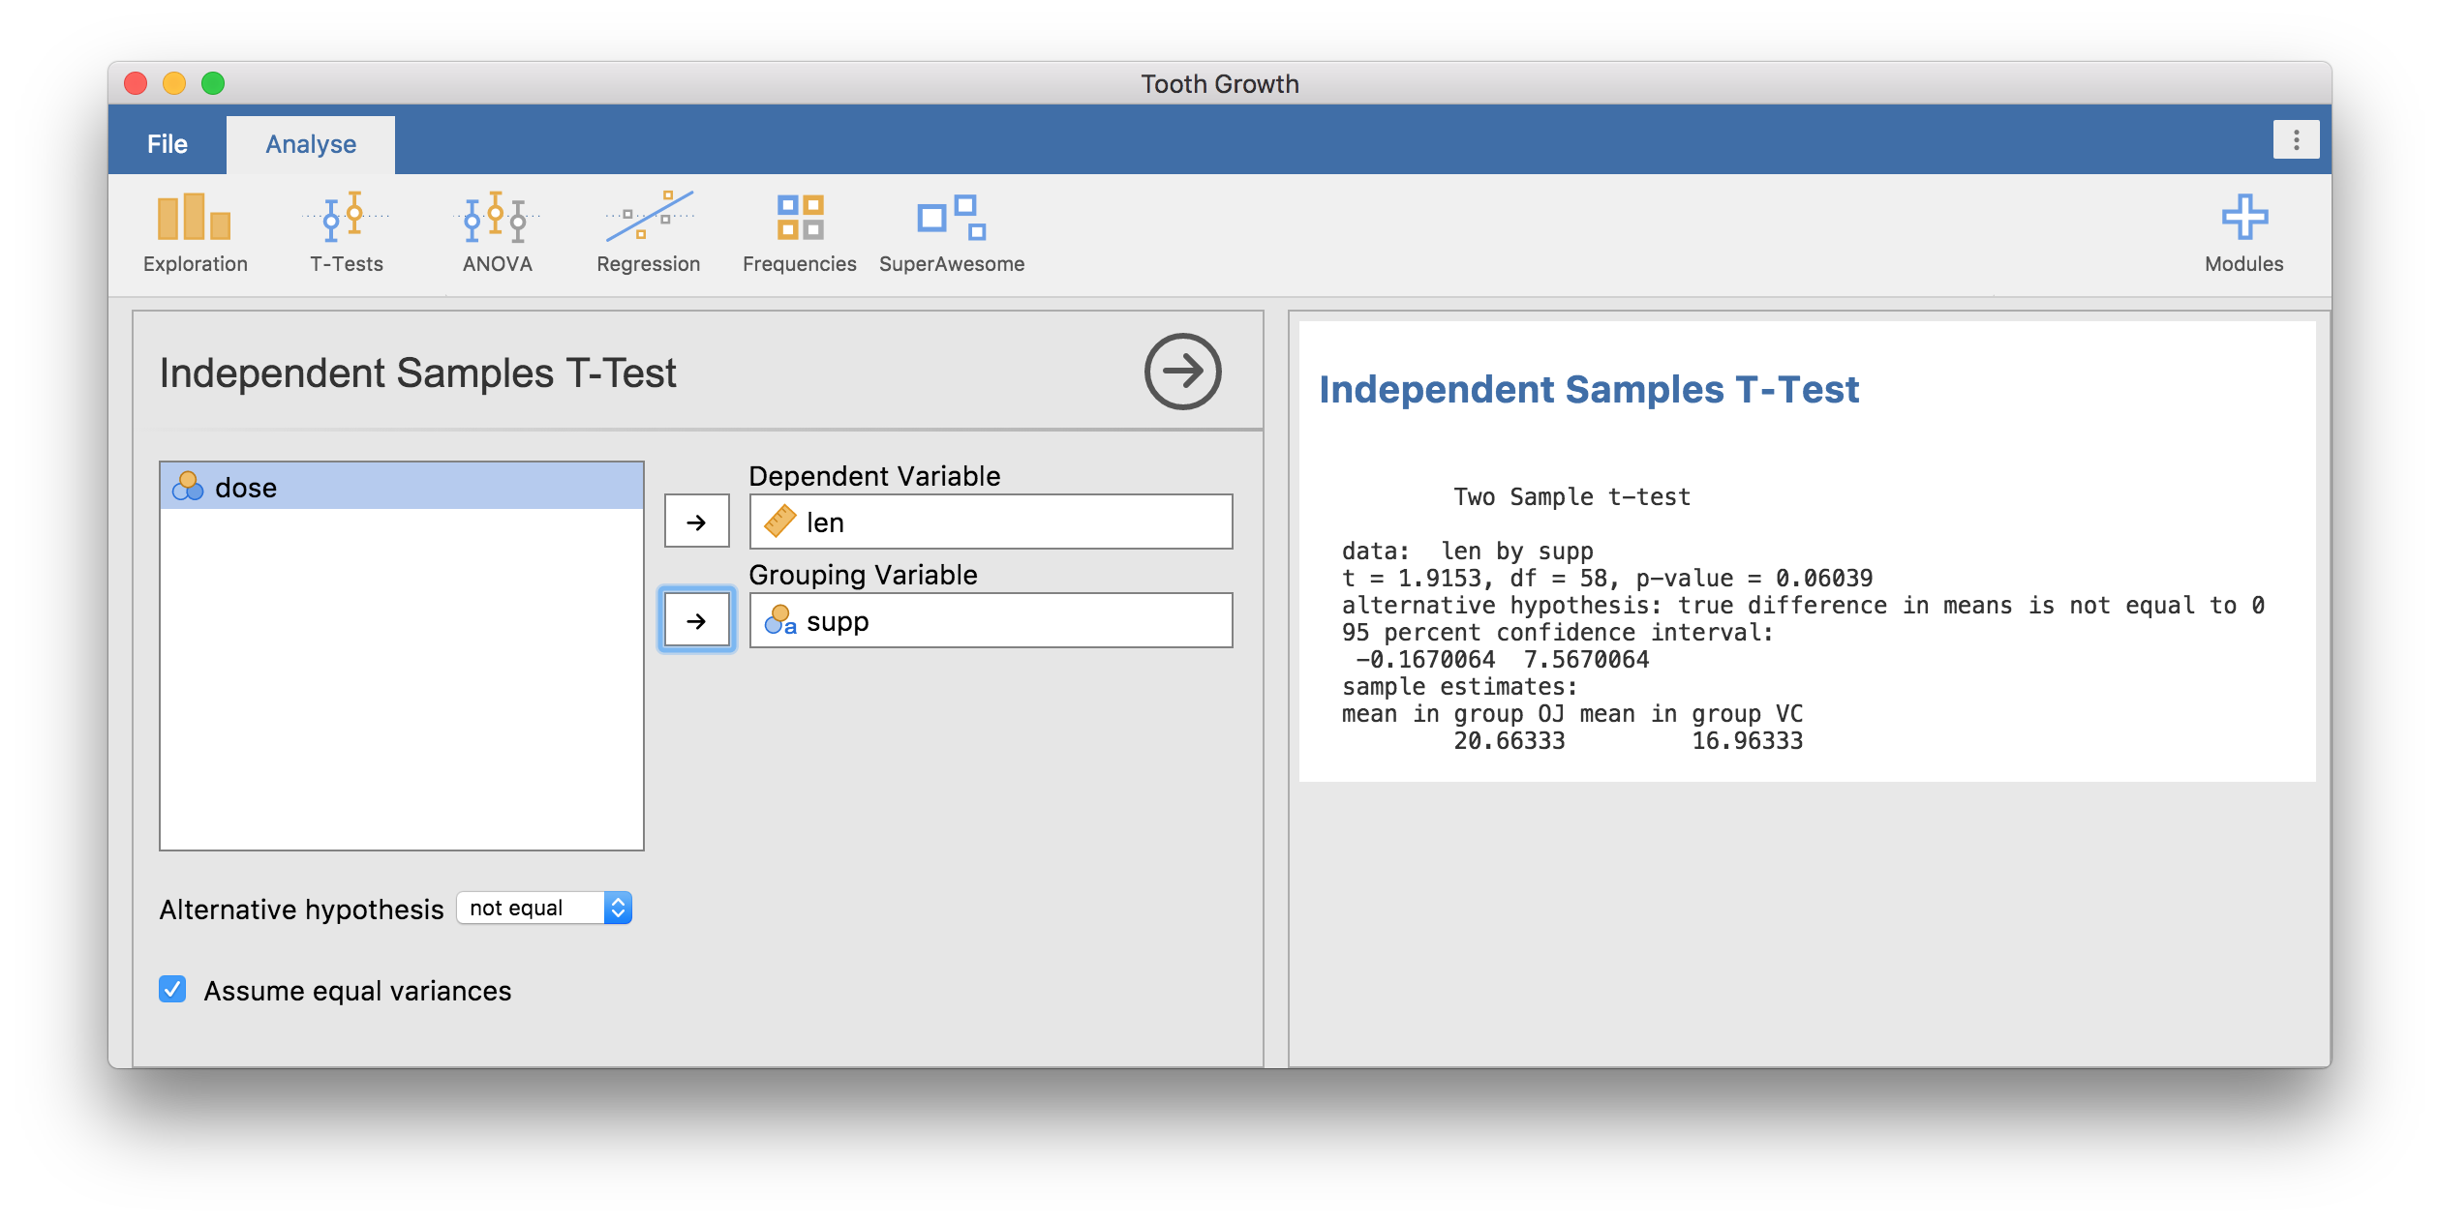Click the green fullscreen window button
2440x1223 pixels.
coord(213,84)
